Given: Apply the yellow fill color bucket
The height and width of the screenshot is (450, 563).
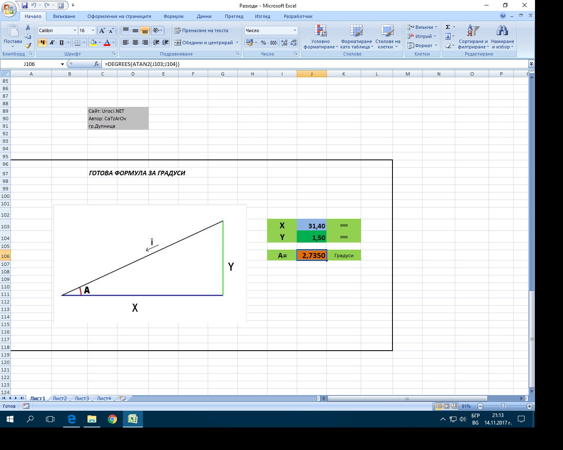Looking at the screenshot, I should pos(93,43).
